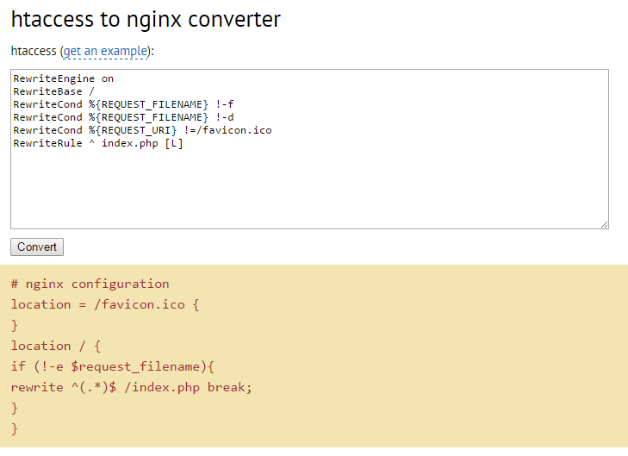Click the rewrite rule in nginx output

[131, 387]
